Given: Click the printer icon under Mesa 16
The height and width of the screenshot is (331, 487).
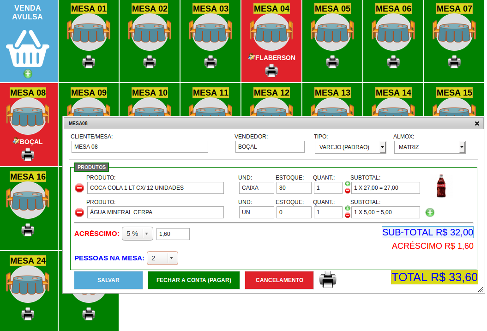Looking at the screenshot, I should click(28, 229).
